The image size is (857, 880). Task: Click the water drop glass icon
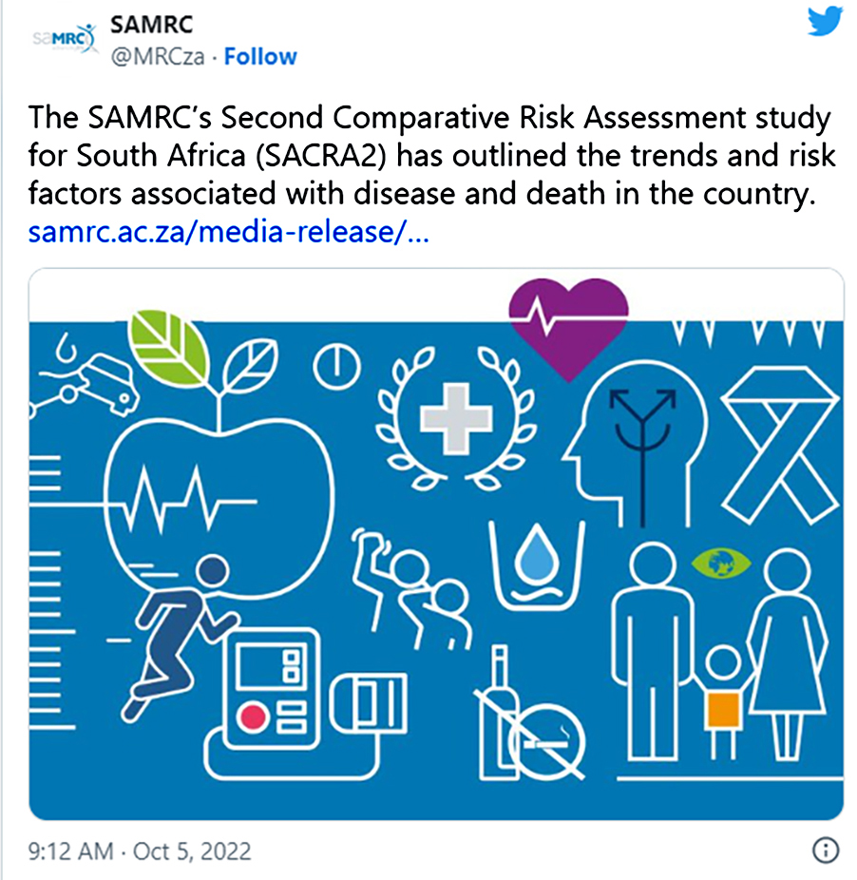537,565
